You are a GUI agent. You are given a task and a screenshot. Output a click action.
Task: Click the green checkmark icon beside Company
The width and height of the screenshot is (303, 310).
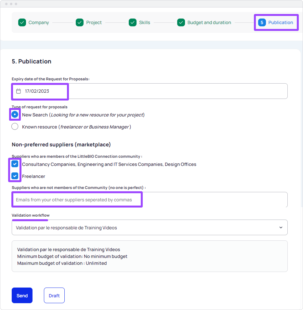22,22
